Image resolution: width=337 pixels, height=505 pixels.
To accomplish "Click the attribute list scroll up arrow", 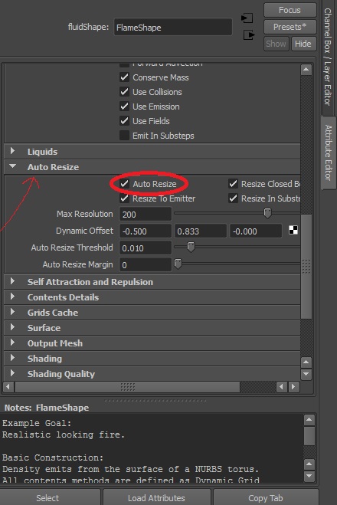I will coord(306,70).
